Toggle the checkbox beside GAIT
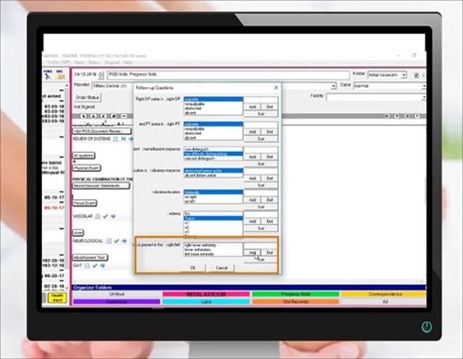Viewport: 463px width, 359px height. tap(86, 265)
